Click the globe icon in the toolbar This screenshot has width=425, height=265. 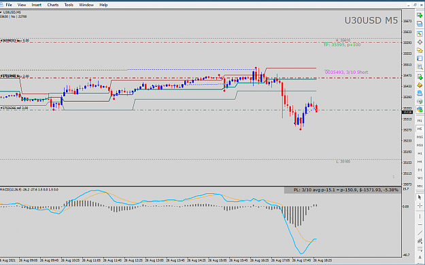(x=420, y=101)
